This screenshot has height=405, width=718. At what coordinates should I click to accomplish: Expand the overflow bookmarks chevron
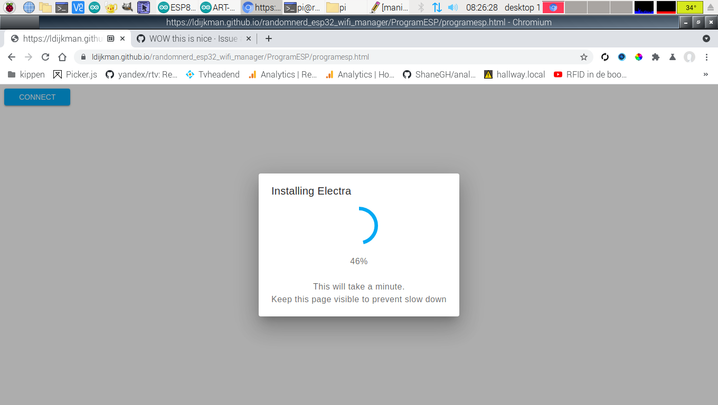pos(706,74)
